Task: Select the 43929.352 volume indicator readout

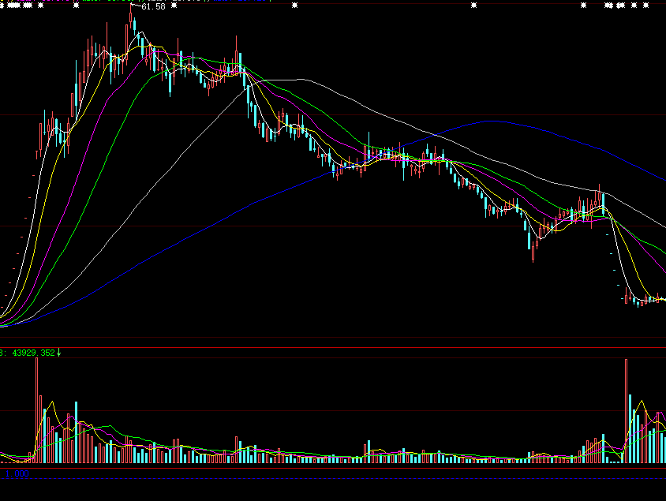Action: (31, 353)
